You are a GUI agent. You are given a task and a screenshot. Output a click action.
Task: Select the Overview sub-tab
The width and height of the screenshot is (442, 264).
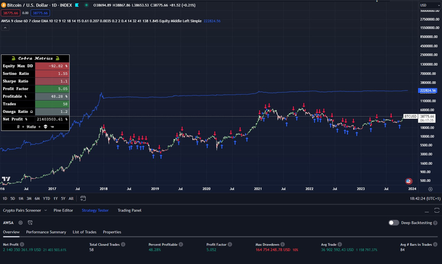tap(11, 232)
